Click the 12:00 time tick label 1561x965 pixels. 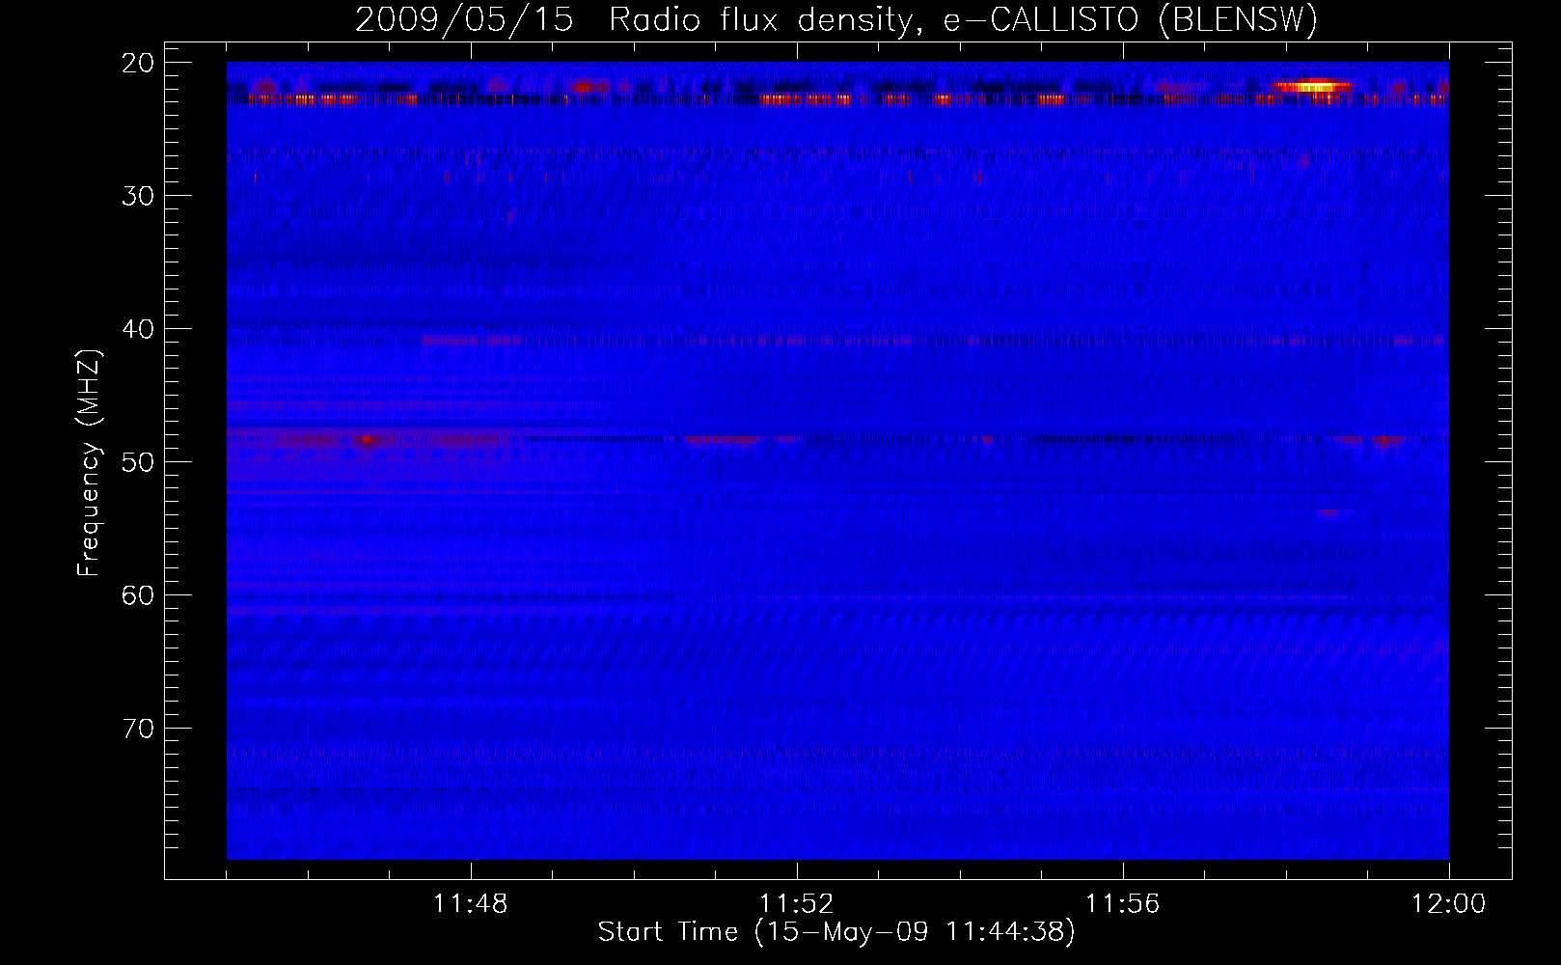[x=1449, y=904]
